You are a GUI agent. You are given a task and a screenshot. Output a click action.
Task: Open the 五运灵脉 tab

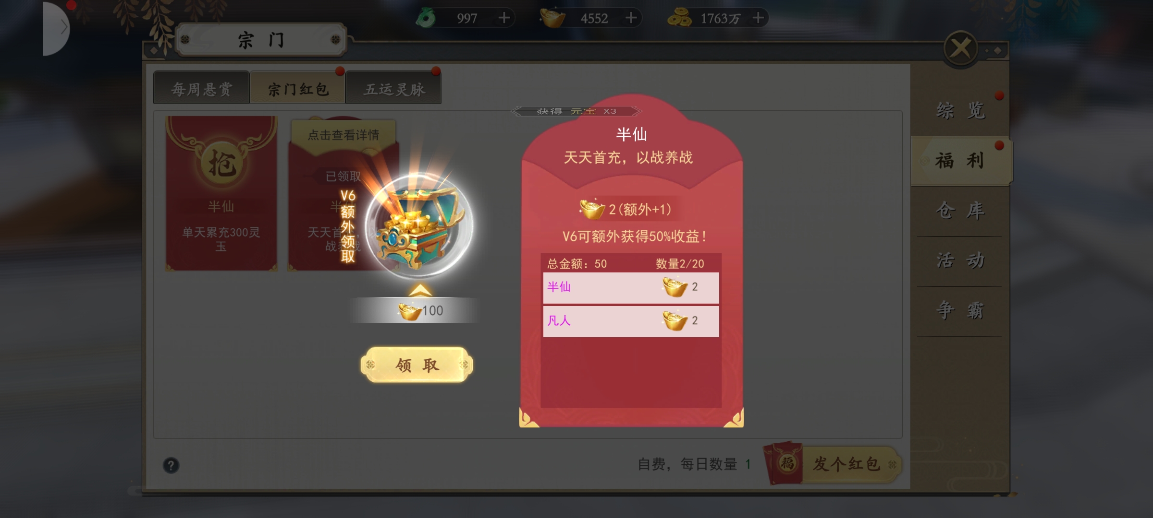click(393, 88)
